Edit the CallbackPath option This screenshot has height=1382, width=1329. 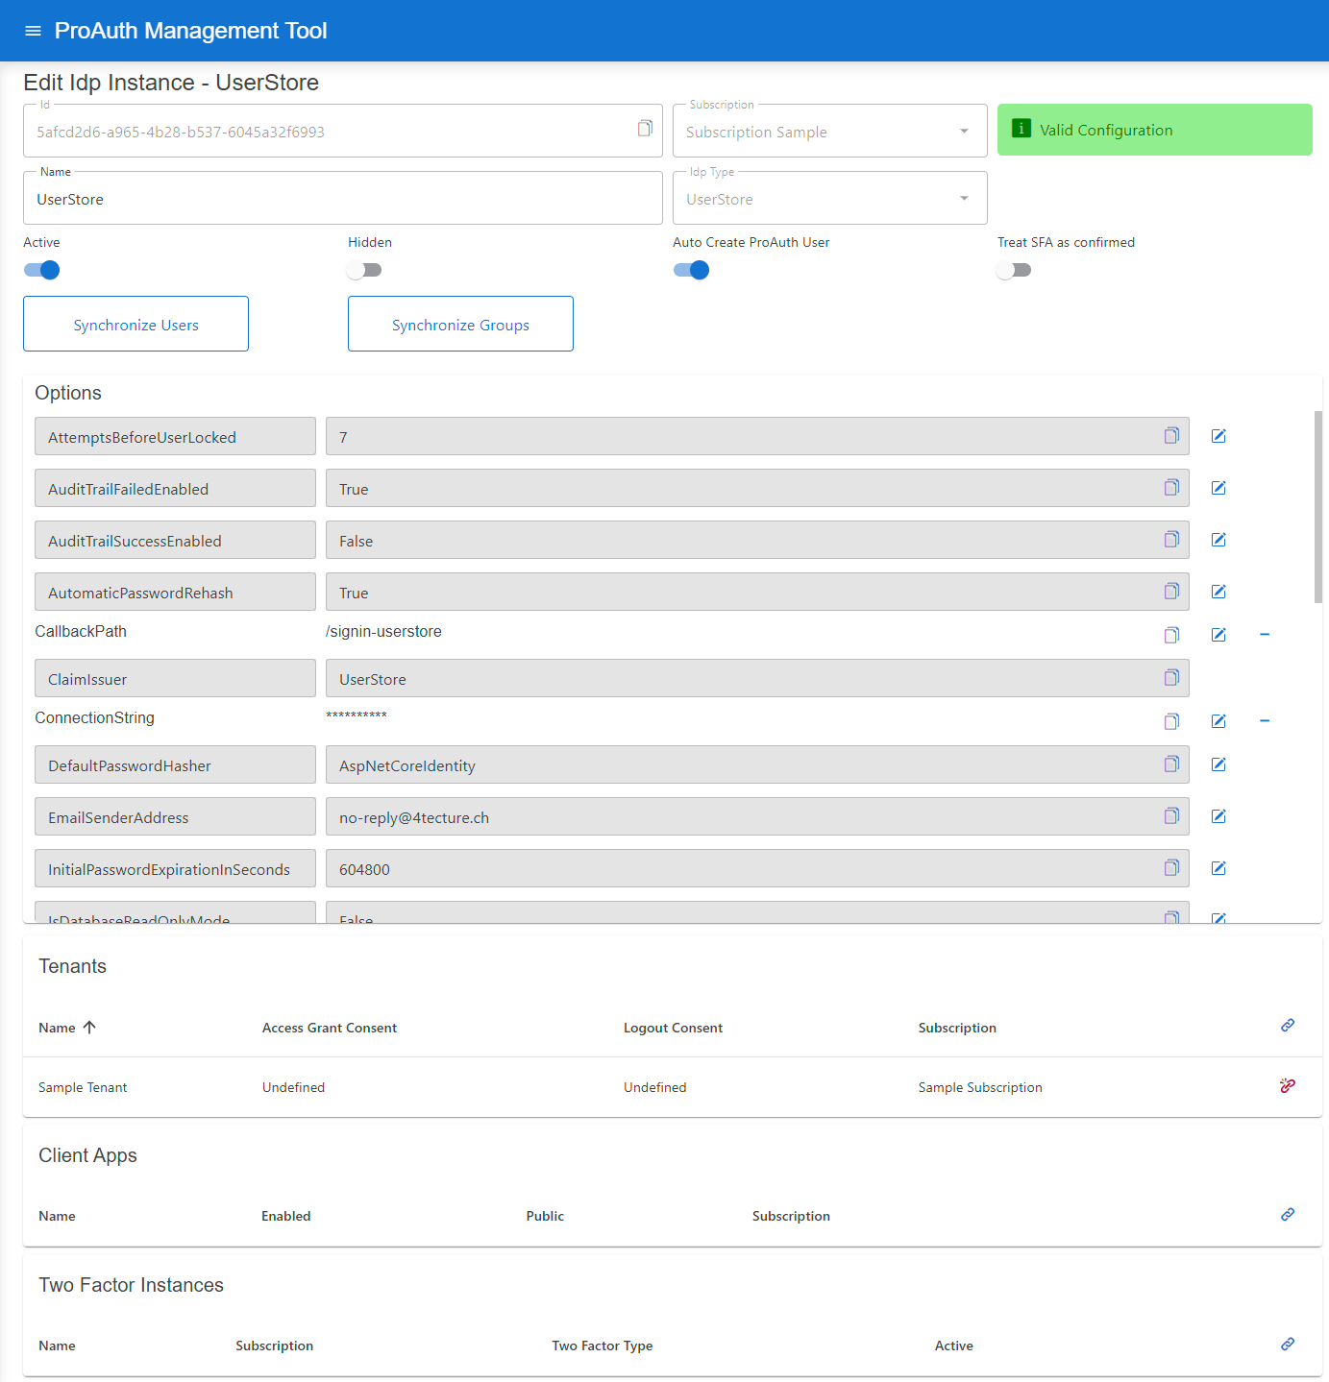pos(1218,635)
